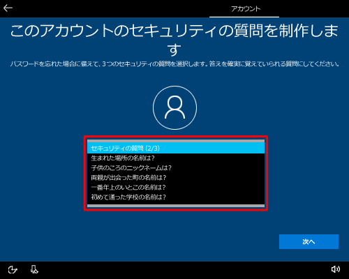Go back with the arrow icon

(x=8, y=8)
